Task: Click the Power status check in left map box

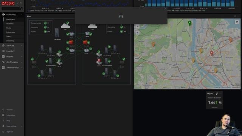Action: click(x=45, y=31)
